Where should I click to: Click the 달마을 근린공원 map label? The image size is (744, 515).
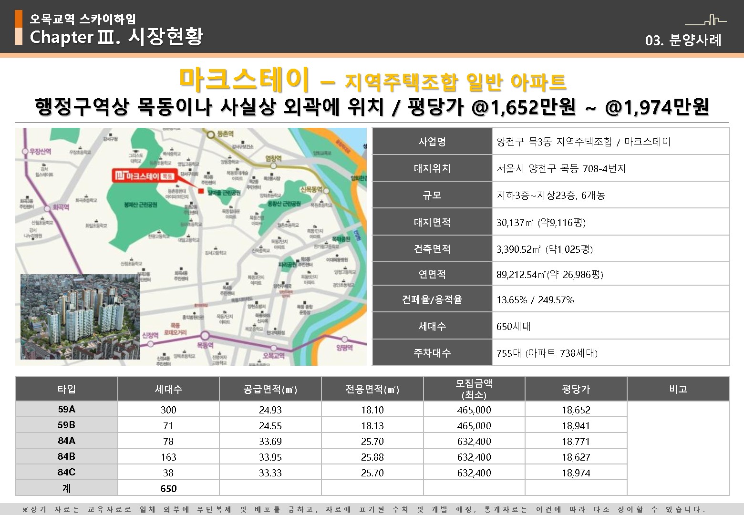click(224, 193)
